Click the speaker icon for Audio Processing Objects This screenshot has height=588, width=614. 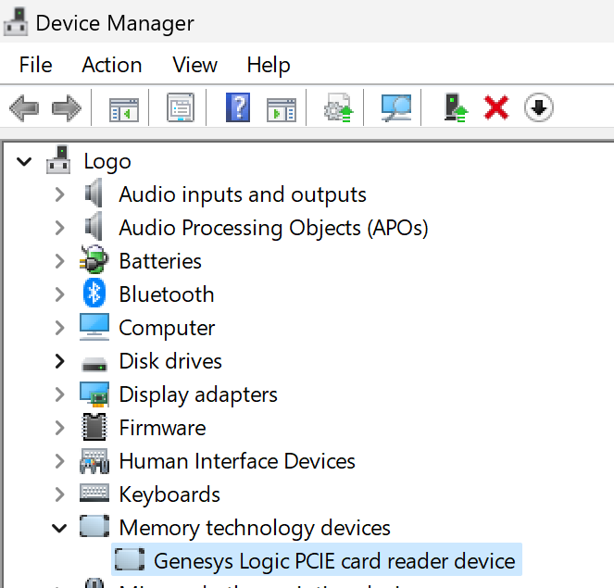coord(94,226)
